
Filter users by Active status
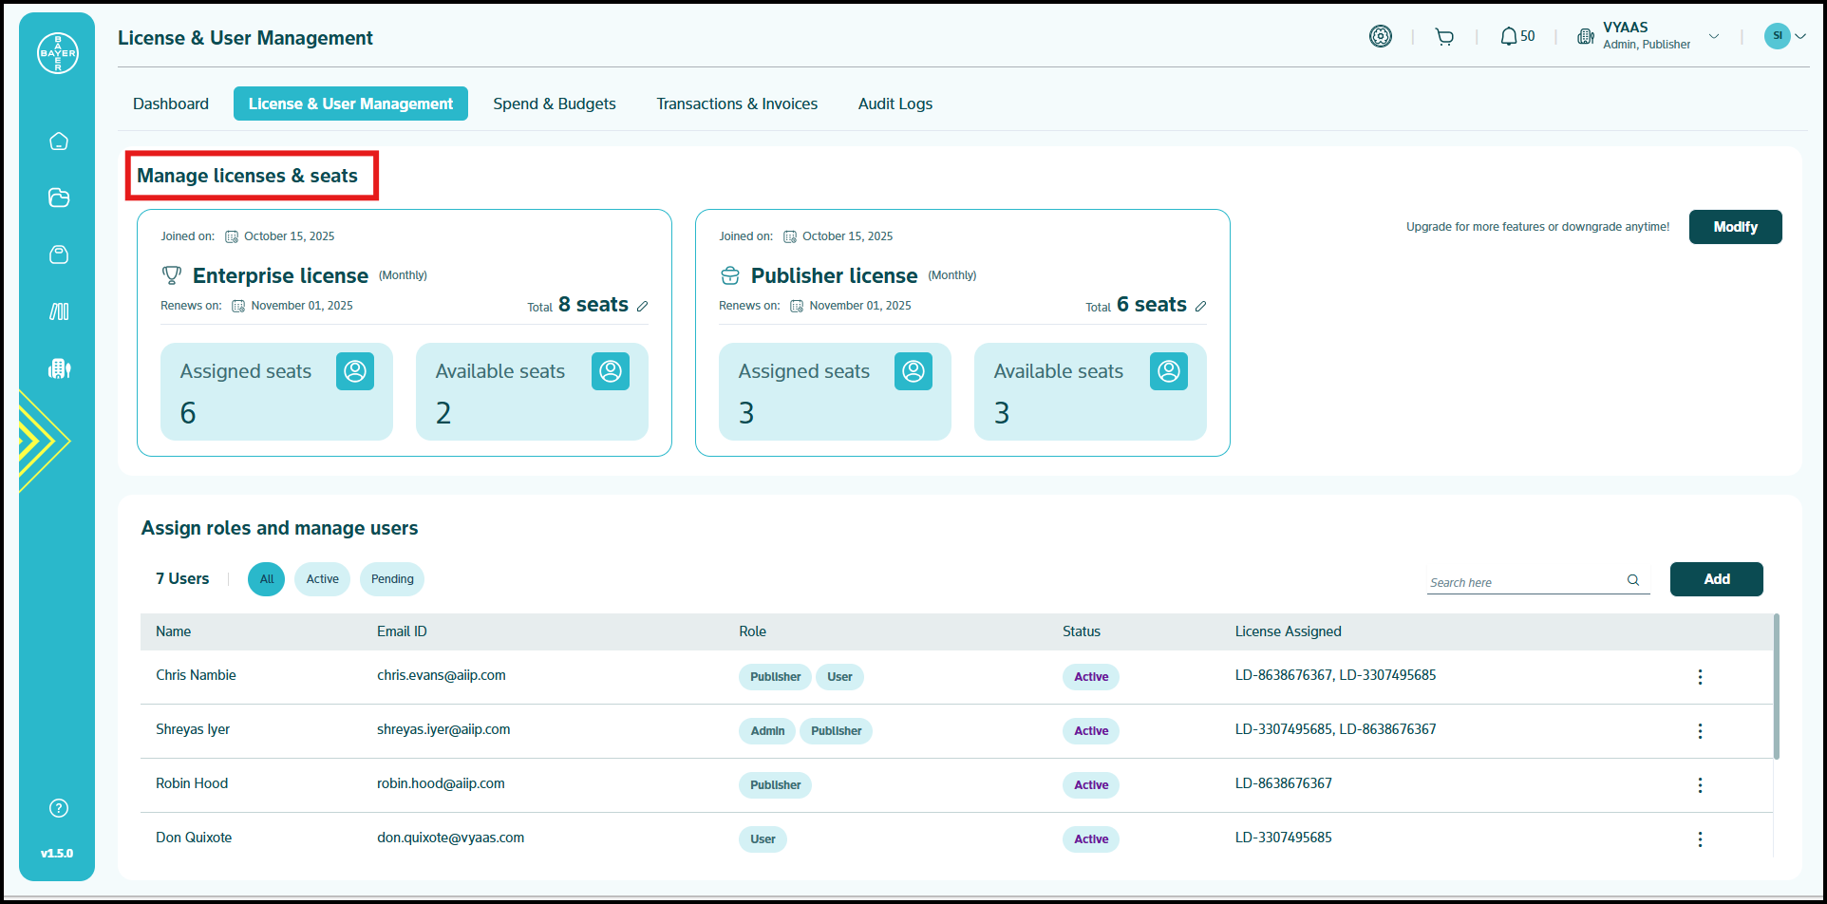pos(322,579)
